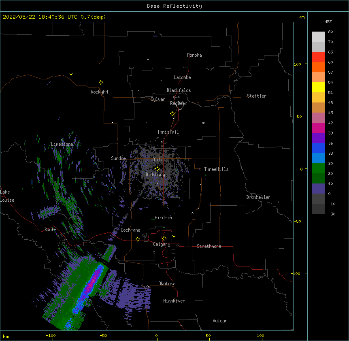Click the Calgary city label

[x=162, y=244]
